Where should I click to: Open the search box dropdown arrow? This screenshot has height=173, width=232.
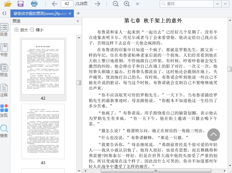pos(226,4)
